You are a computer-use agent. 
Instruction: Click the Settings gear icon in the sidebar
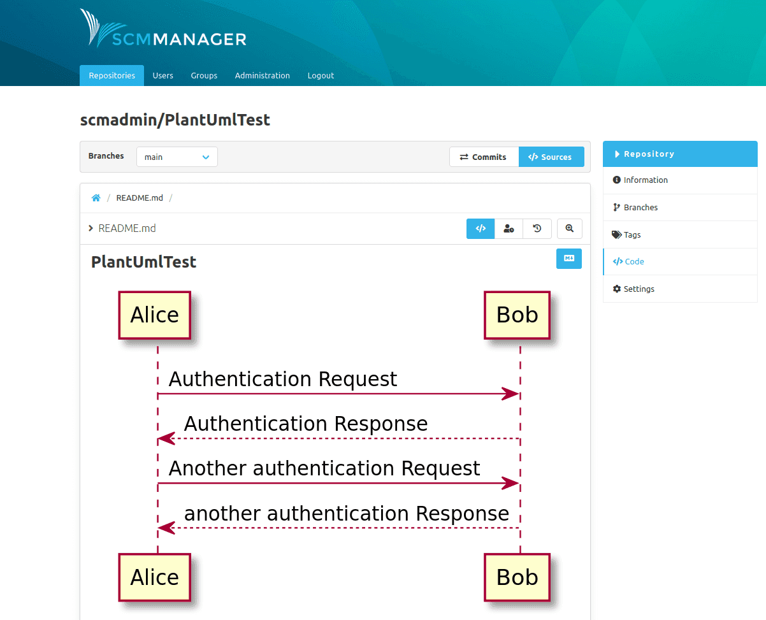tap(617, 289)
